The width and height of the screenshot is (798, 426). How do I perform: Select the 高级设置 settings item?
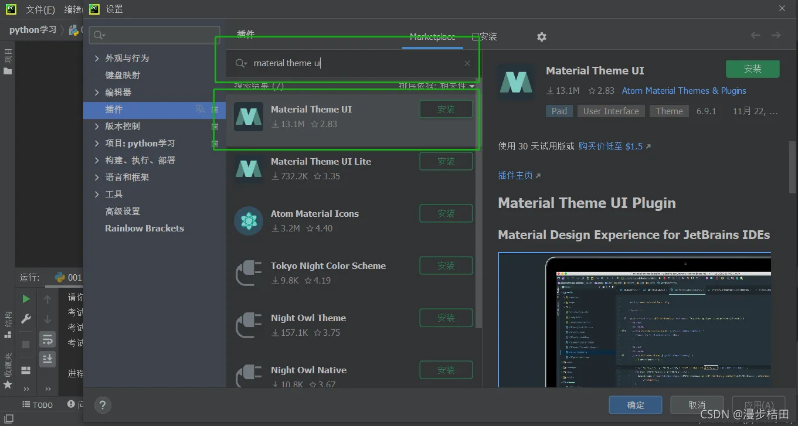pyautogui.click(x=123, y=212)
